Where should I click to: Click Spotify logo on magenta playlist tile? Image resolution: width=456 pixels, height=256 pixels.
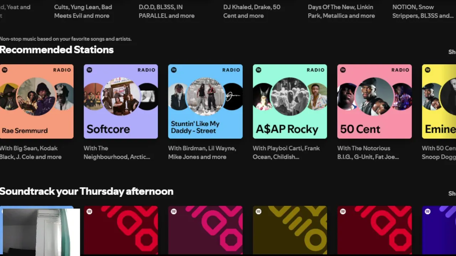[174, 212]
